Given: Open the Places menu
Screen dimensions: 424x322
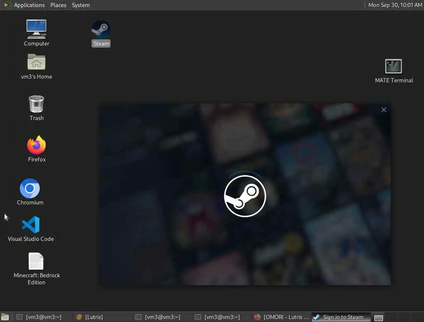Looking at the screenshot, I should click(x=58, y=5).
